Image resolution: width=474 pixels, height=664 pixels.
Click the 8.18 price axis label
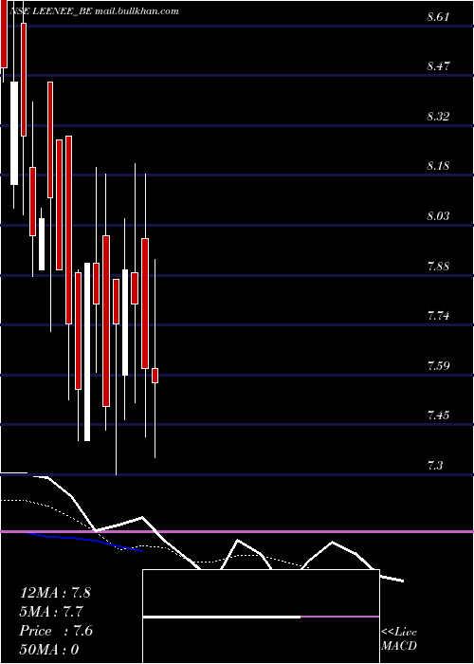click(438, 166)
